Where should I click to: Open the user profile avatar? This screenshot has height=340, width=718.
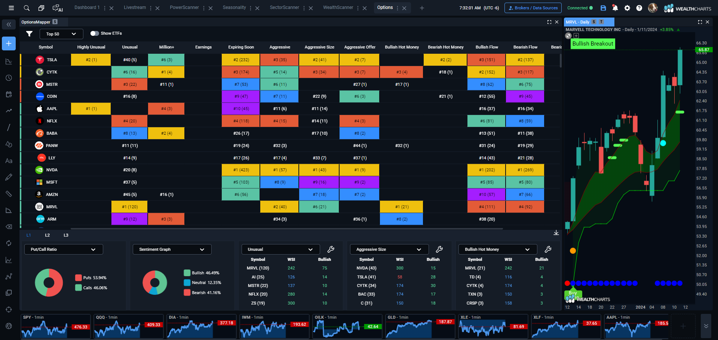(x=653, y=8)
